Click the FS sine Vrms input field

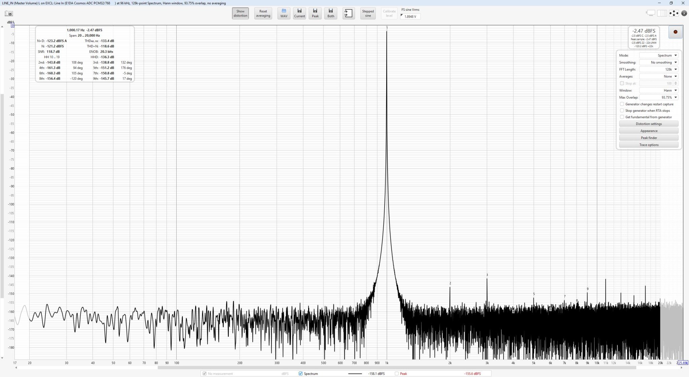point(410,16)
